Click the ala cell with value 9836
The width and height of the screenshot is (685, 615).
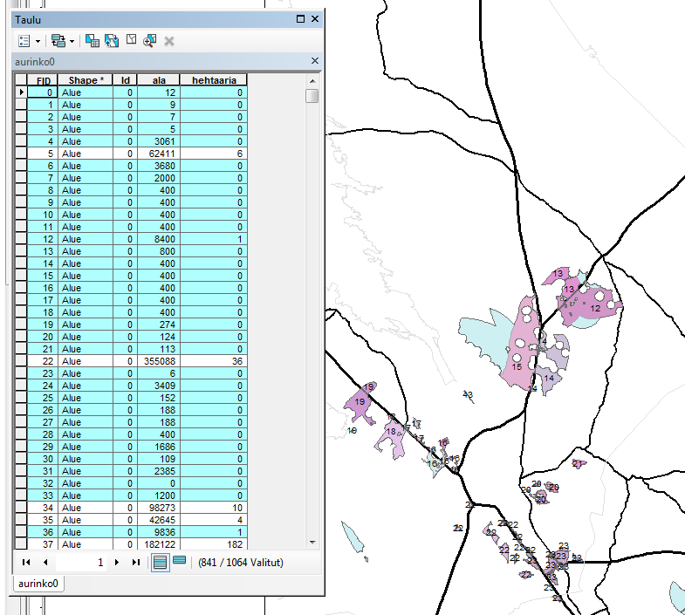(159, 532)
